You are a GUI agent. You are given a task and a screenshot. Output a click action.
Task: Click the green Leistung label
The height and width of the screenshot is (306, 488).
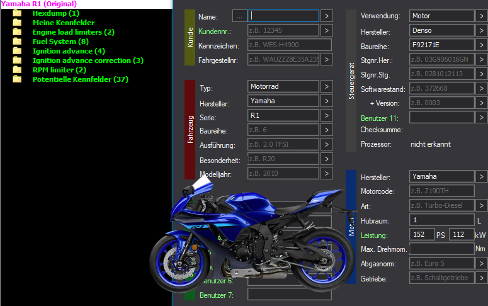point(374,235)
